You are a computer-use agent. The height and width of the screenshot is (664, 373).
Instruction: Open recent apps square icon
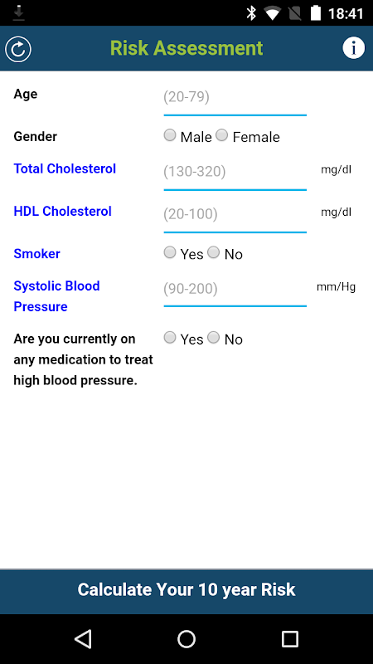tap(289, 638)
